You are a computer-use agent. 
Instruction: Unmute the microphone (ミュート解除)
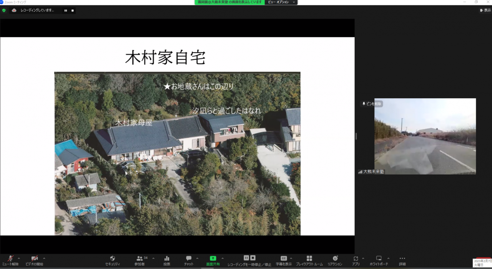pos(10,261)
